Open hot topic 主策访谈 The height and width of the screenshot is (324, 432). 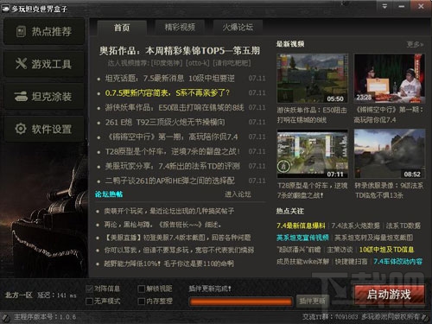[340, 250]
